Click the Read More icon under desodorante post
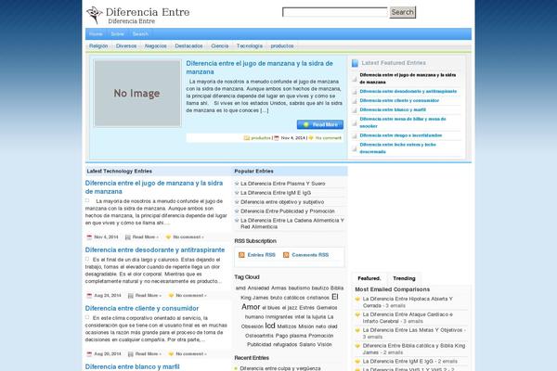Viewport: 557px width, 371px height. click(130, 295)
